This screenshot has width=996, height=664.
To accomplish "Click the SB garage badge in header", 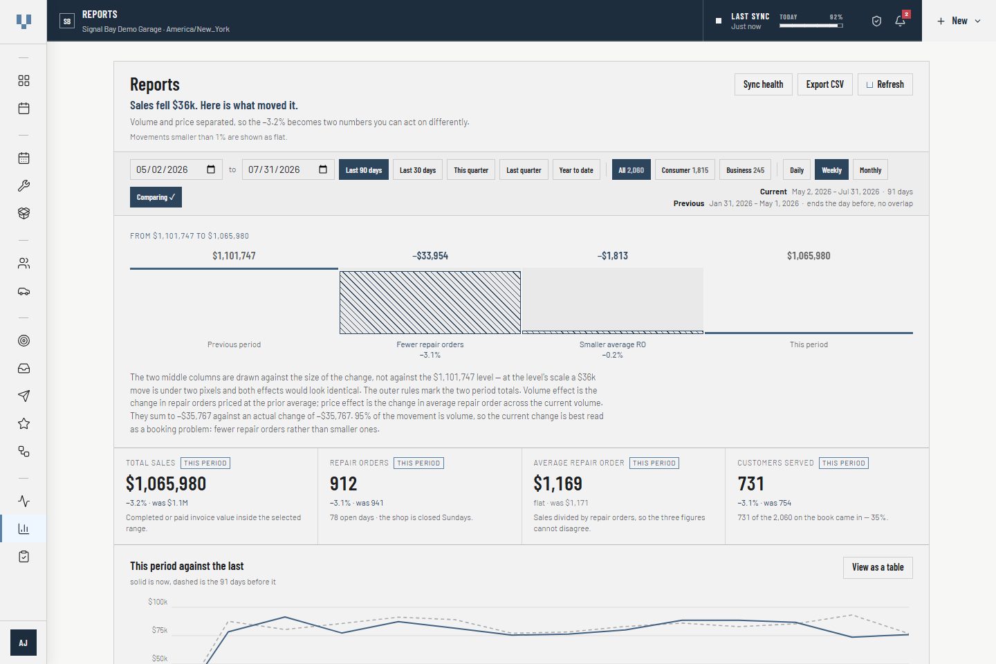I will (67, 21).
